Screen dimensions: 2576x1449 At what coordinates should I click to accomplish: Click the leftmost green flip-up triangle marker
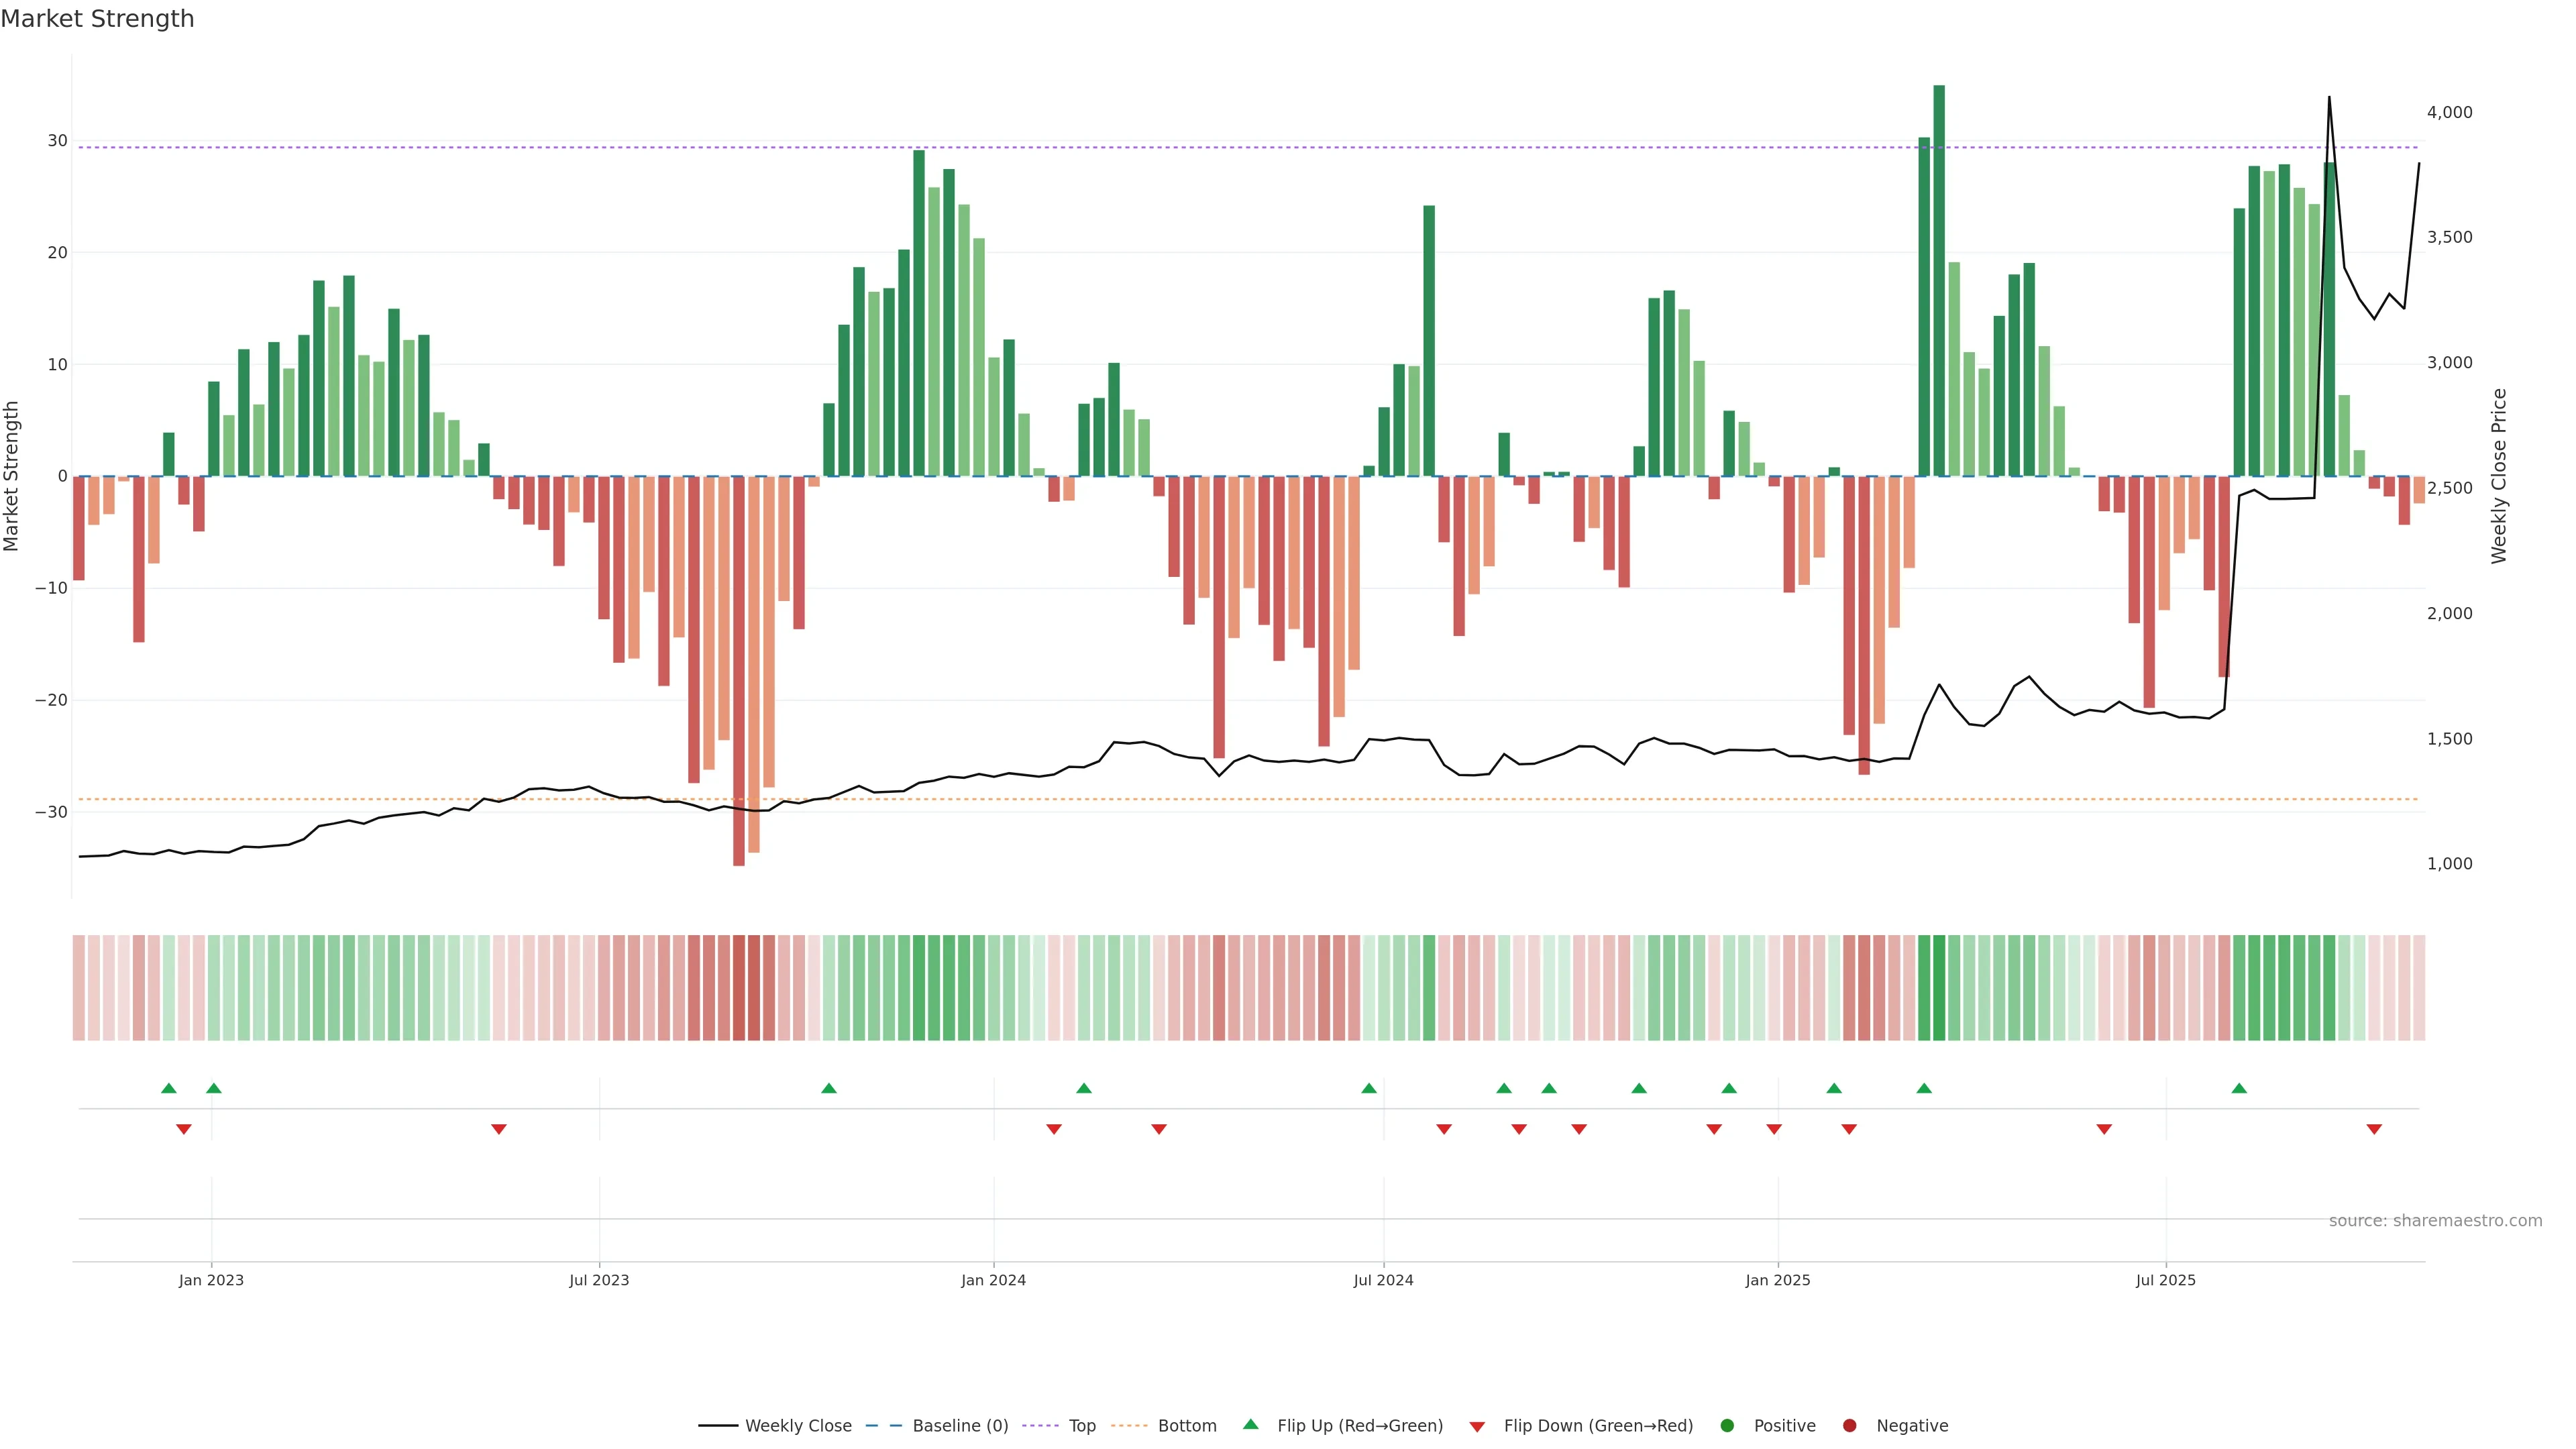(169, 1088)
